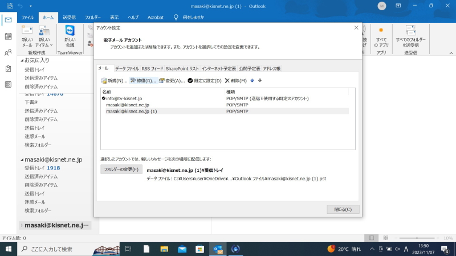Viewport: 456px width, 256px height.
Task: Adjust the zoom slider in status bar
Action: (417, 238)
